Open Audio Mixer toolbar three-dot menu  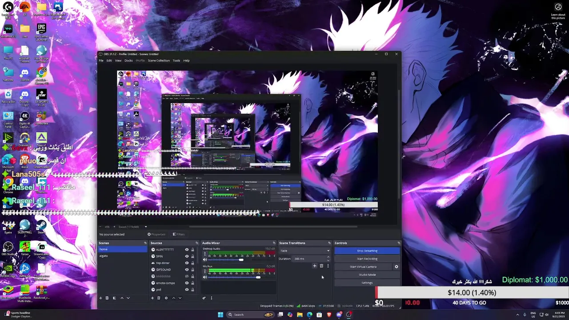[212, 298]
